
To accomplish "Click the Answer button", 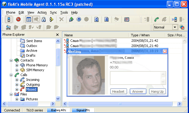I will pos(138,91).
